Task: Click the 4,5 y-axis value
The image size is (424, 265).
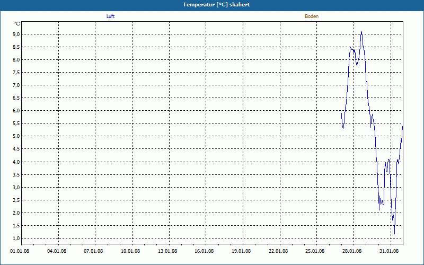Action: pos(16,149)
